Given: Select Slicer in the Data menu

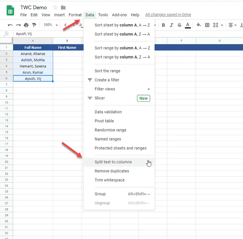Looking at the screenshot, I should coord(119,98).
